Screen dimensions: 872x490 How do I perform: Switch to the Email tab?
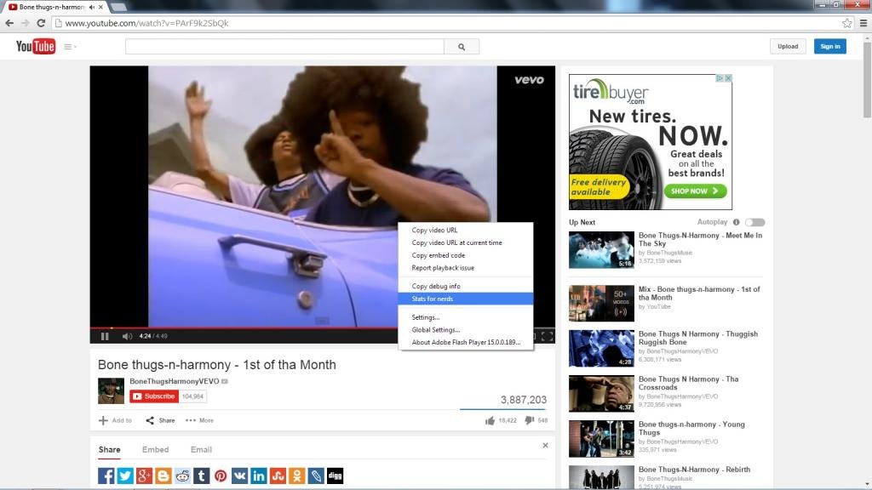point(201,449)
